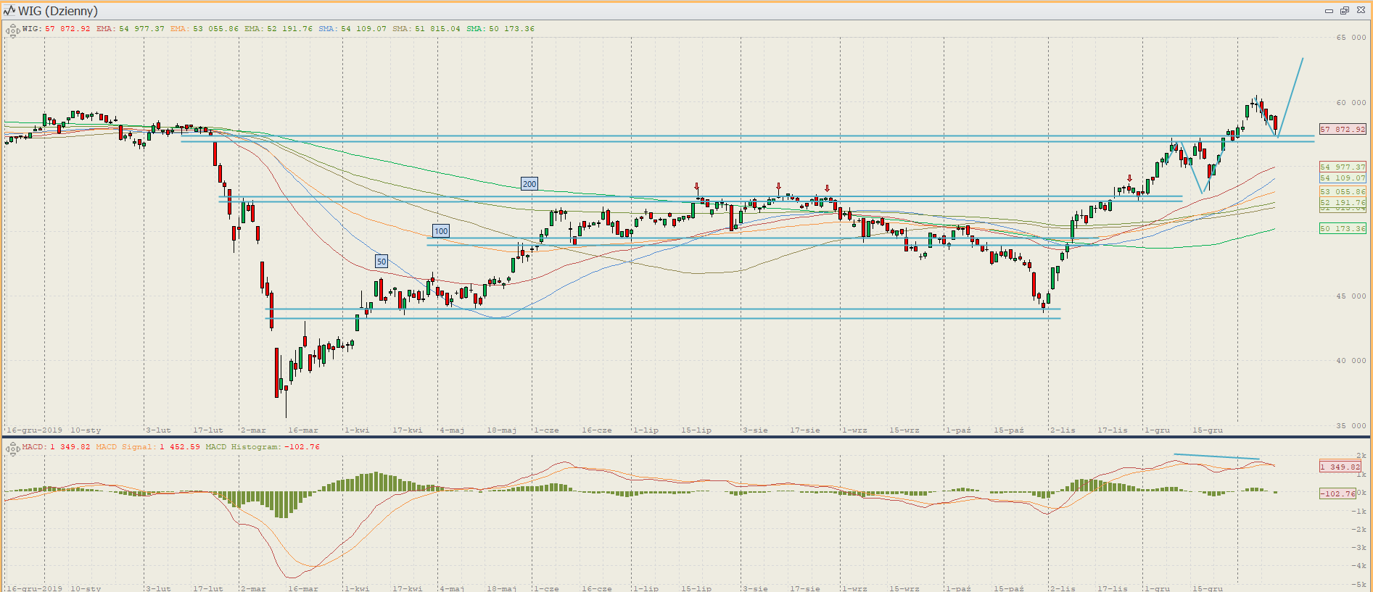Click the chart icon beside WIG (Dzienny) title
The height and width of the screenshot is (592, 1373).
[x=9, y=11]
